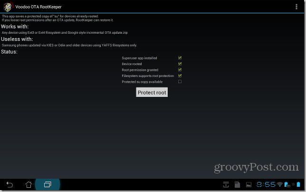Viewport: 306px width, 192px height.
Task: Tap the line about losing root after OTA
Action: 57,20
